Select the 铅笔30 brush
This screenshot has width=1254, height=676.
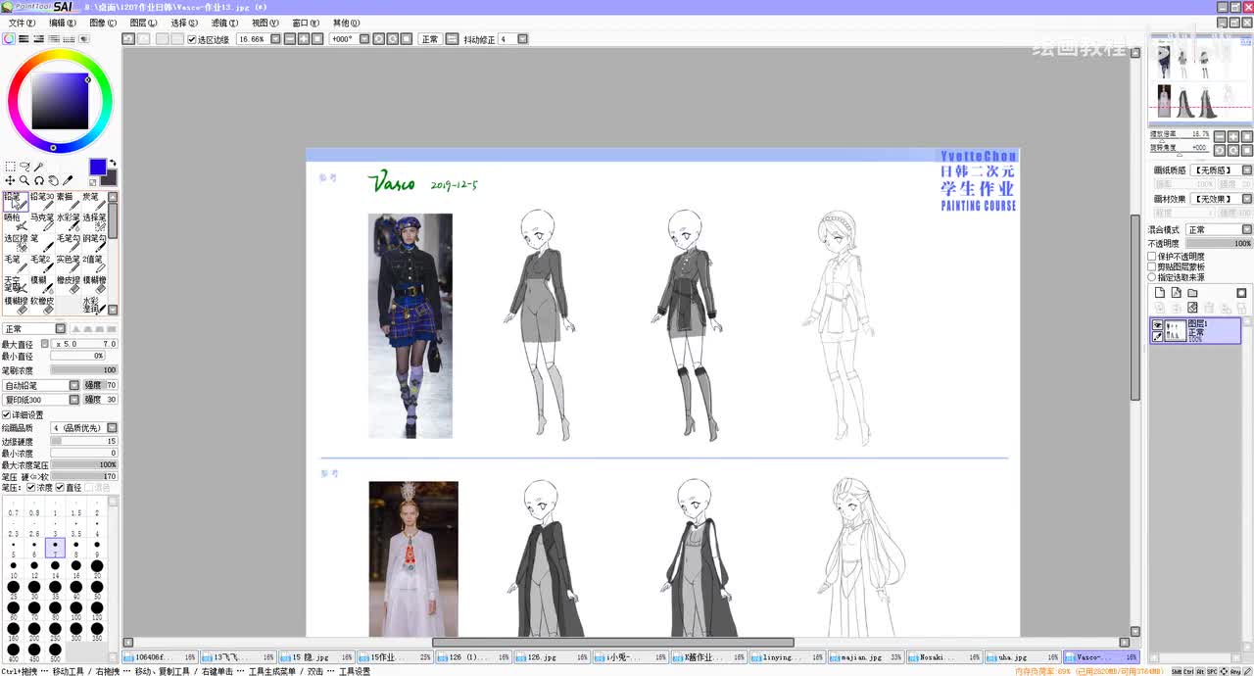coord(41,202)
